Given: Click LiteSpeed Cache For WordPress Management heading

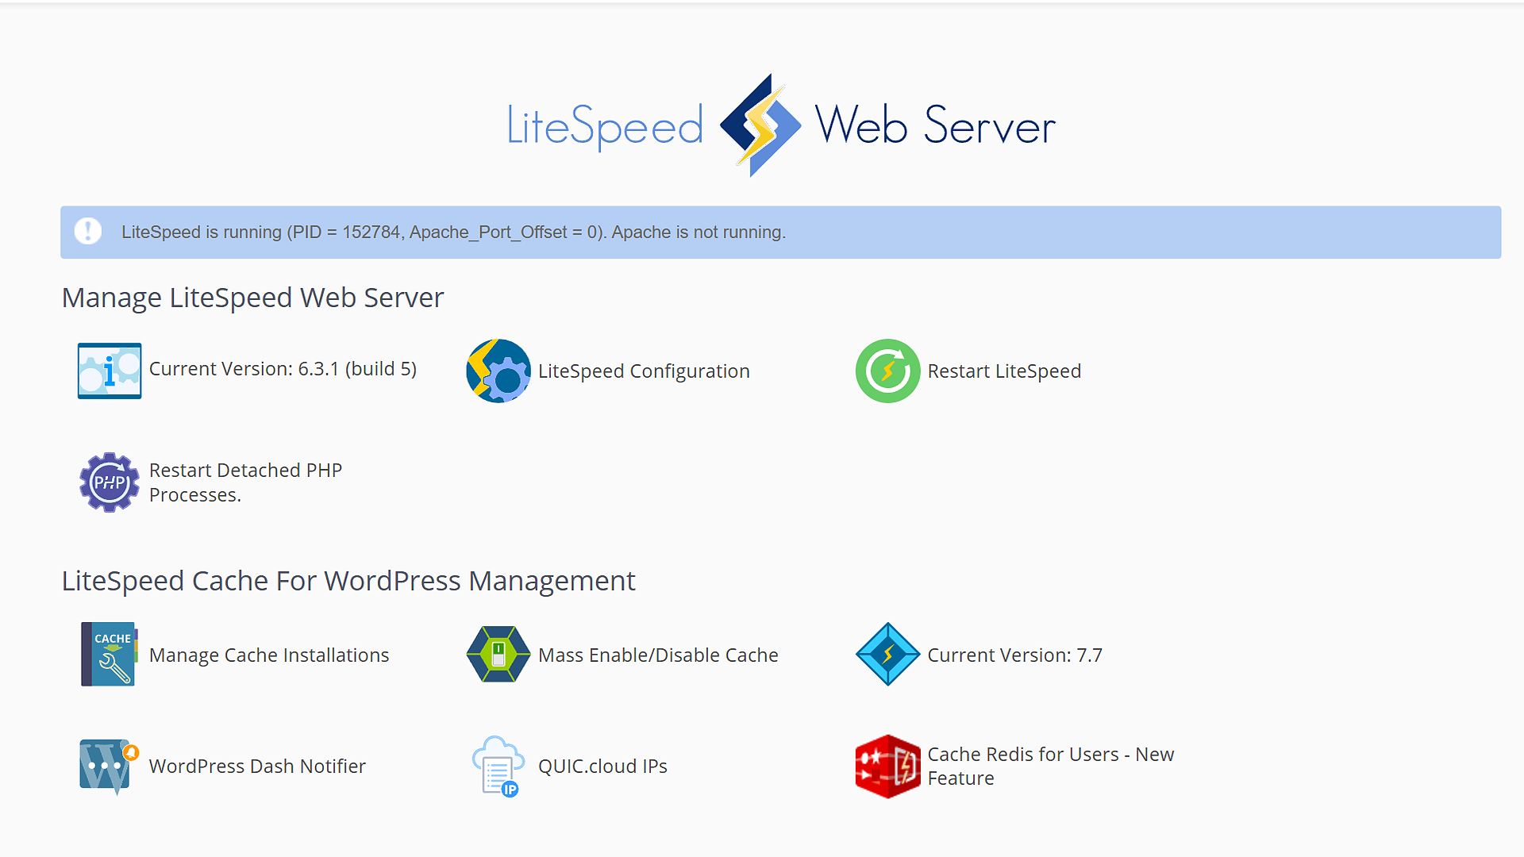Looking at the screenshot, I should (x=348, y=581).
